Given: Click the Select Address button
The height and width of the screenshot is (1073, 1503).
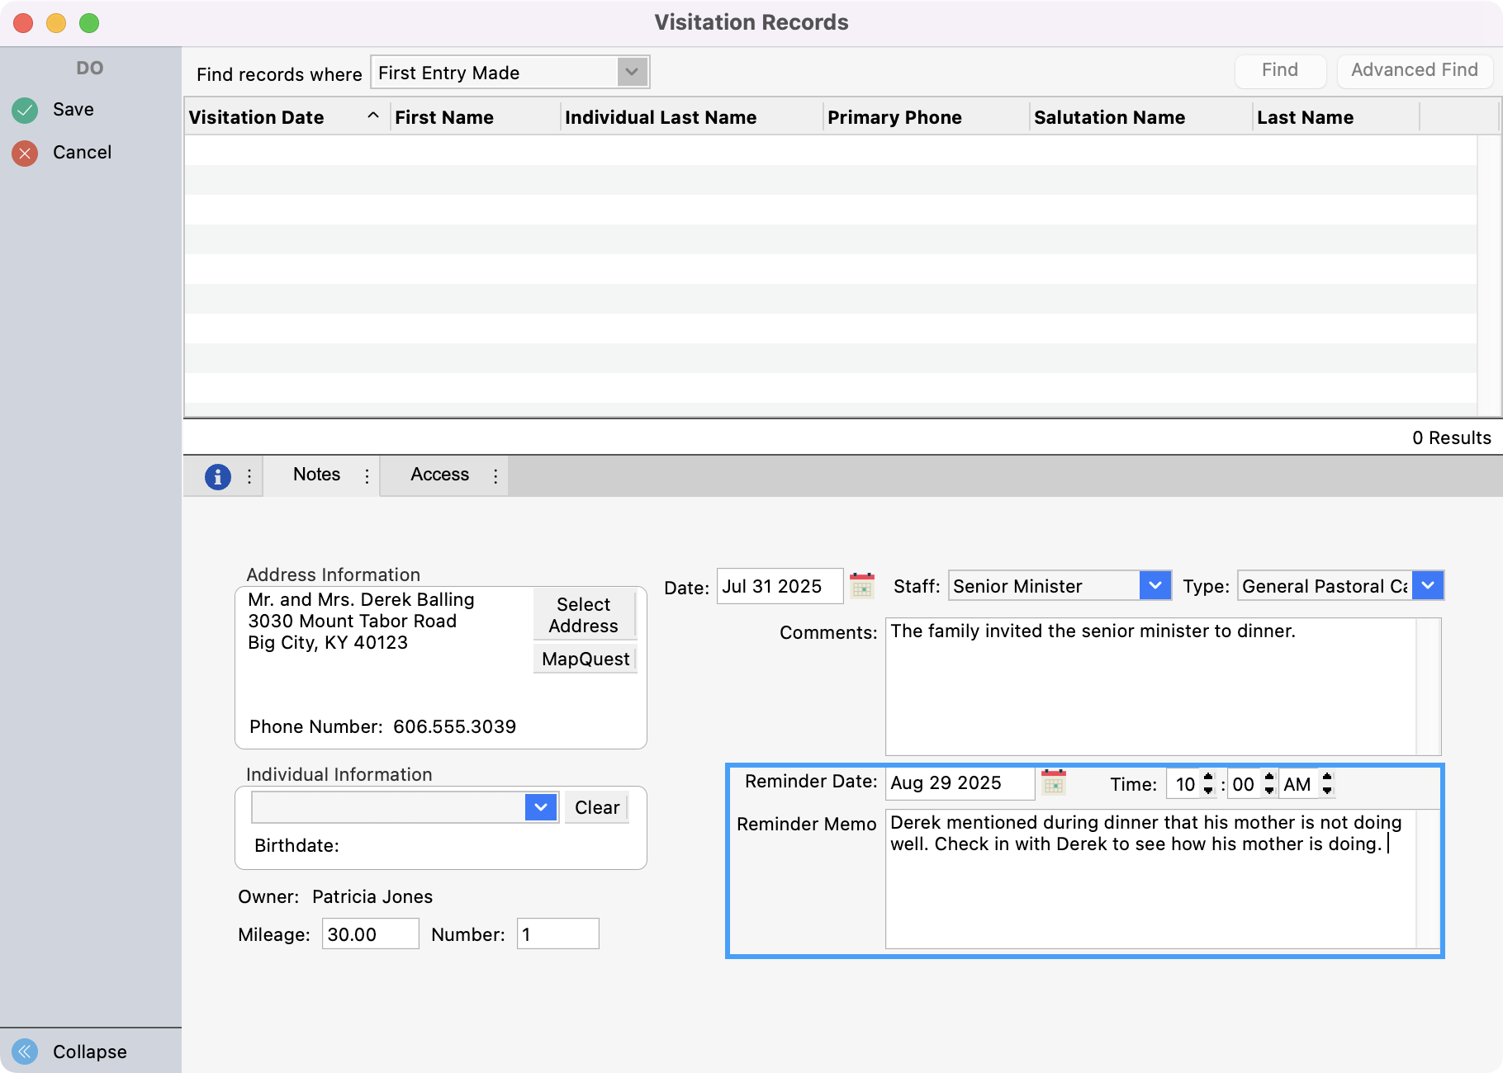Looking at the screenshot, I should [x=584, y=614].
